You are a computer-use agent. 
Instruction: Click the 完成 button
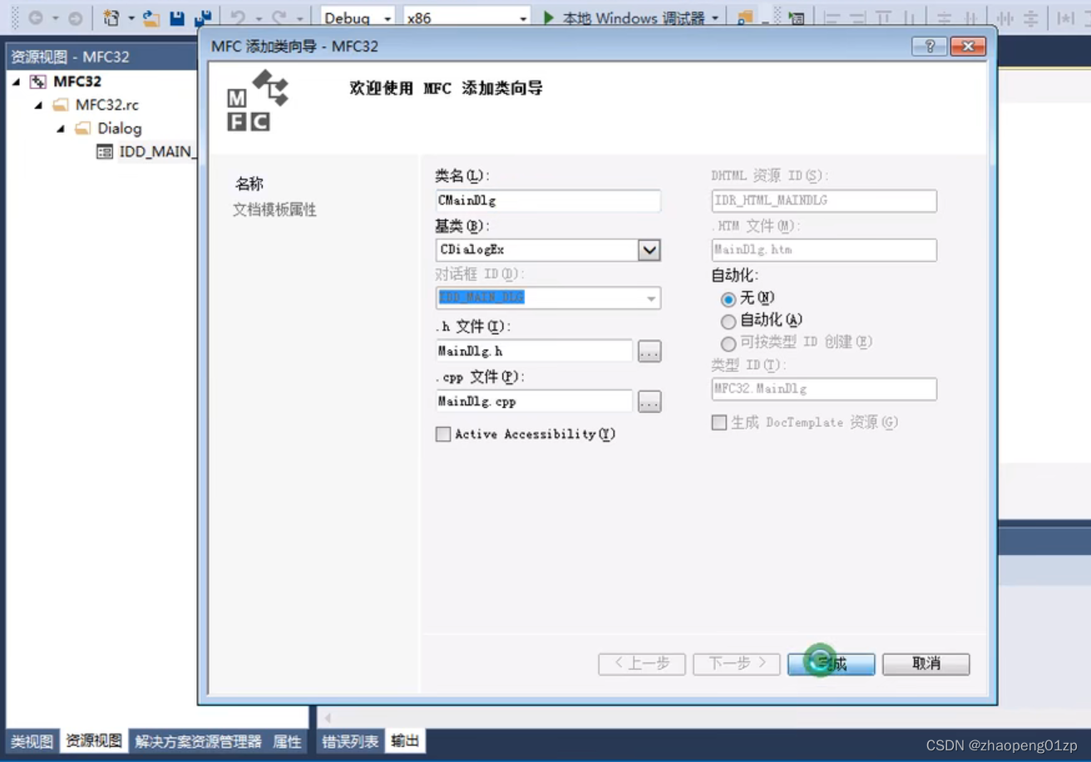tap(832, 663)
